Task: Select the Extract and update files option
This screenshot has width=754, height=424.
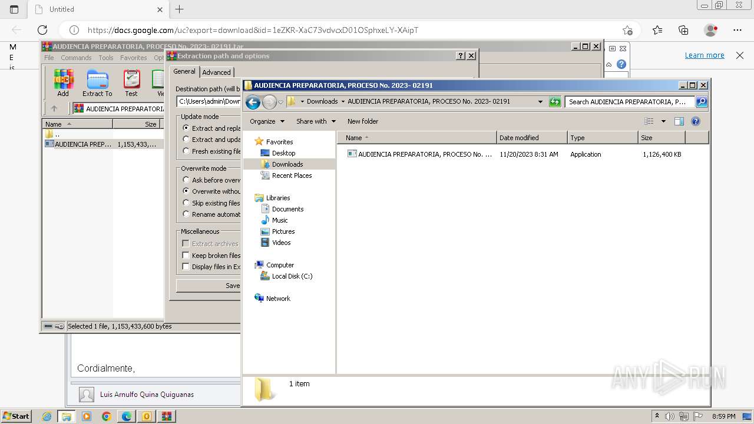Action: tap(186, 140)
